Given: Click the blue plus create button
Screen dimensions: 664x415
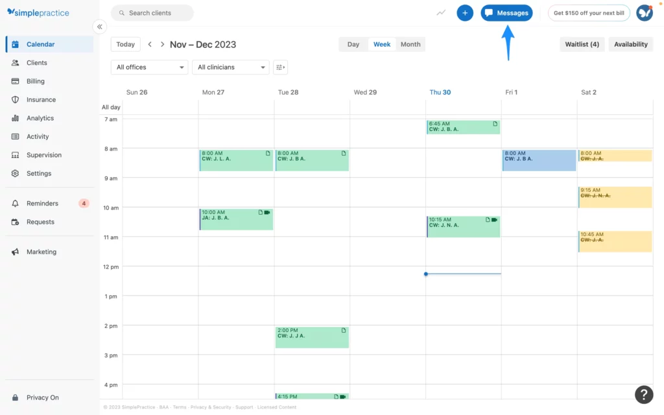Looking at the screenshot, I should [x=464, y=13].
